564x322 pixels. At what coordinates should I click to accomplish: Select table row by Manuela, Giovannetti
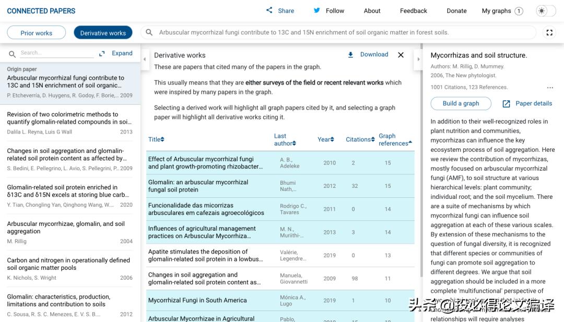pos(280,279)
